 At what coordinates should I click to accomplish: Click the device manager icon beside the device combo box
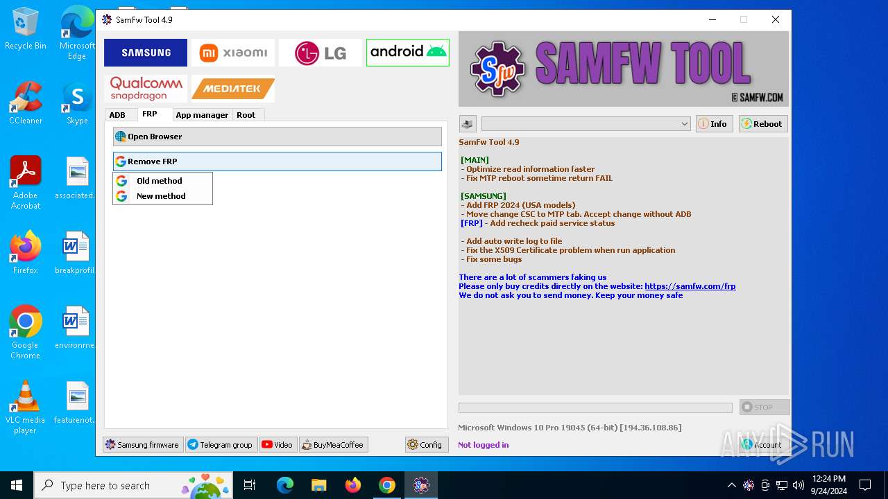click(468, 124)
